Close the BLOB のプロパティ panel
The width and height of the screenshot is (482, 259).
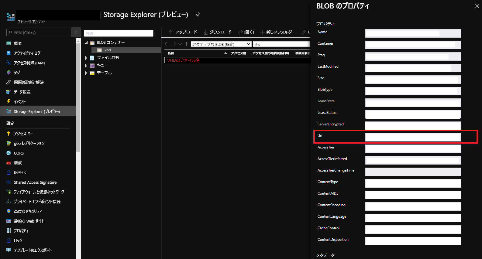pyautogui.click(x=477, y=6)
